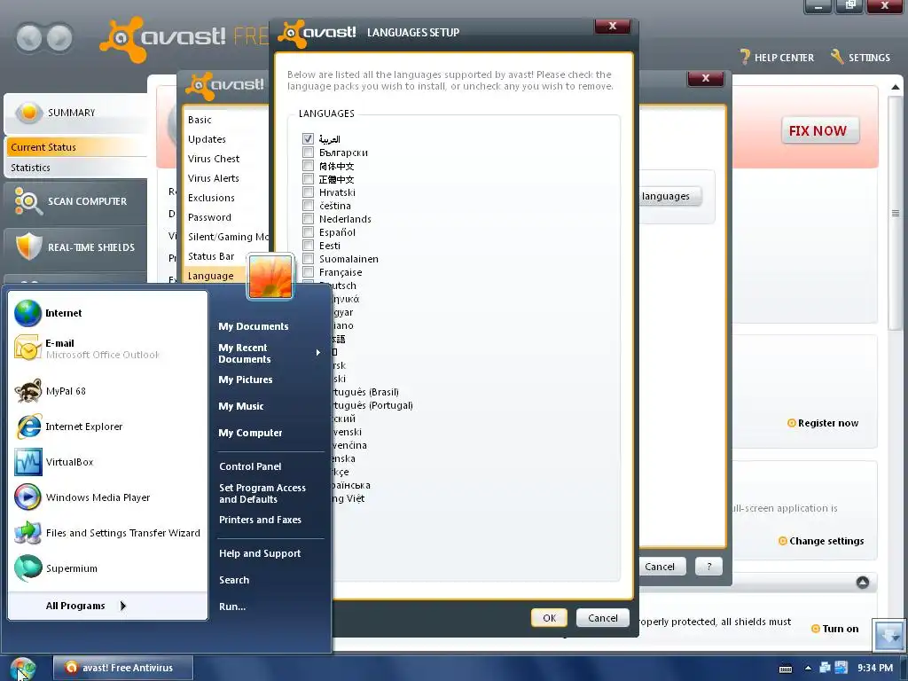Image resolution: width=908 pixels, height=681 pixels.
Task: Click the avast download arrow icon bottom-right
Action: pyautogui.click(x=888, y=635)
